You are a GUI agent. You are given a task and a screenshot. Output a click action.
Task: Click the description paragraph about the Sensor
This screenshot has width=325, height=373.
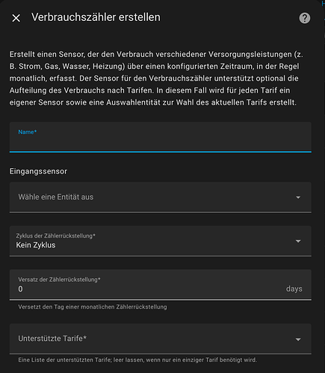(156, 78)
